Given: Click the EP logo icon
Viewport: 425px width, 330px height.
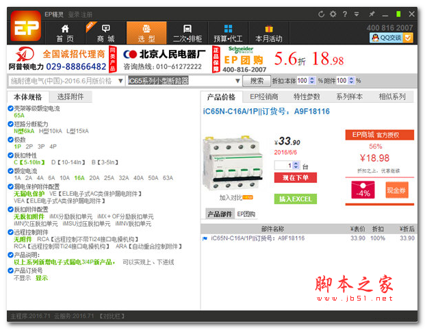Looking at the screenshot, I should tap(26, 26).
